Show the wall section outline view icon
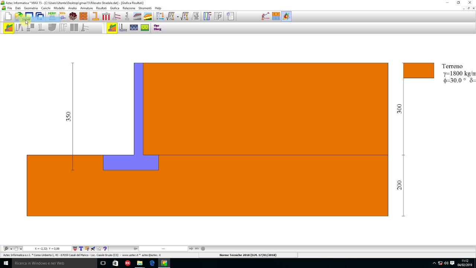Image resolution: width=476 pixels, height=268 pixels. [123, 28]
